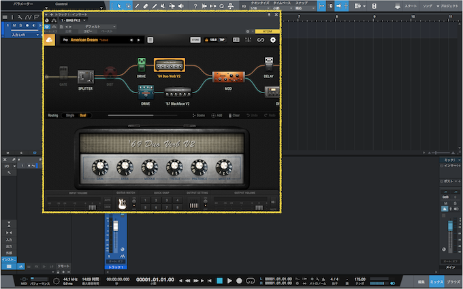Select the orange MOD effect block

[x=228, y=78]
